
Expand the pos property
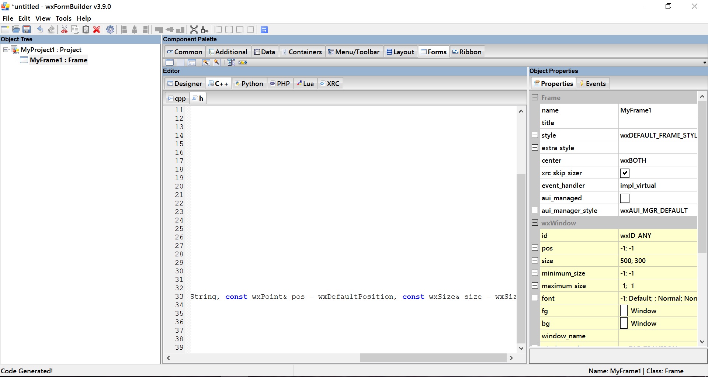(x=535, y=248)
